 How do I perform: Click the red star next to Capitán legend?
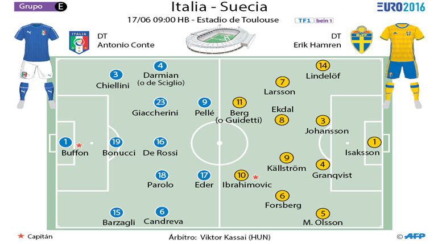21,236
